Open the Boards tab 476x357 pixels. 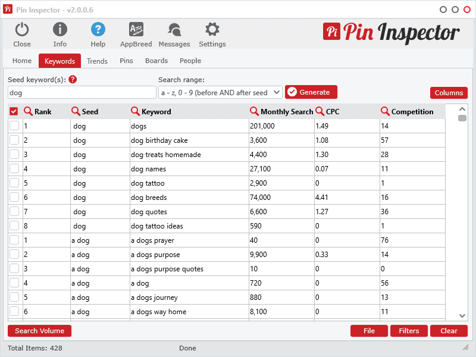click(x=156, y=61)
